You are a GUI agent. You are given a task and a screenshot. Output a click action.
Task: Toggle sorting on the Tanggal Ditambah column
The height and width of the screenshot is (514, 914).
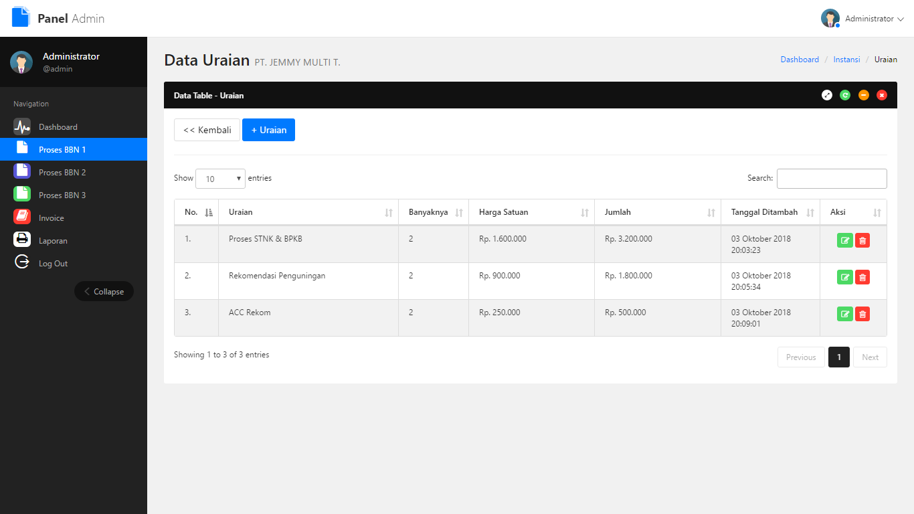click(x=770, y=212)
